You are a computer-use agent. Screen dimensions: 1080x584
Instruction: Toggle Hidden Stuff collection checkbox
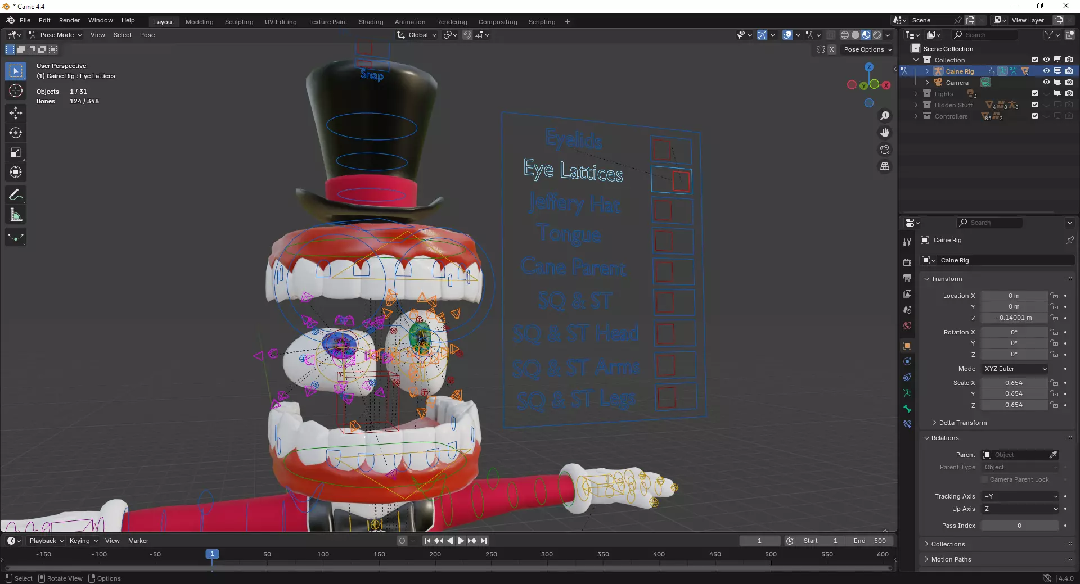point(1035,105)
